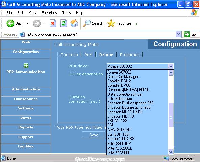
Task: Select Comdial DX80 driver
Action: pyautogui.click(x=137, y=85)
